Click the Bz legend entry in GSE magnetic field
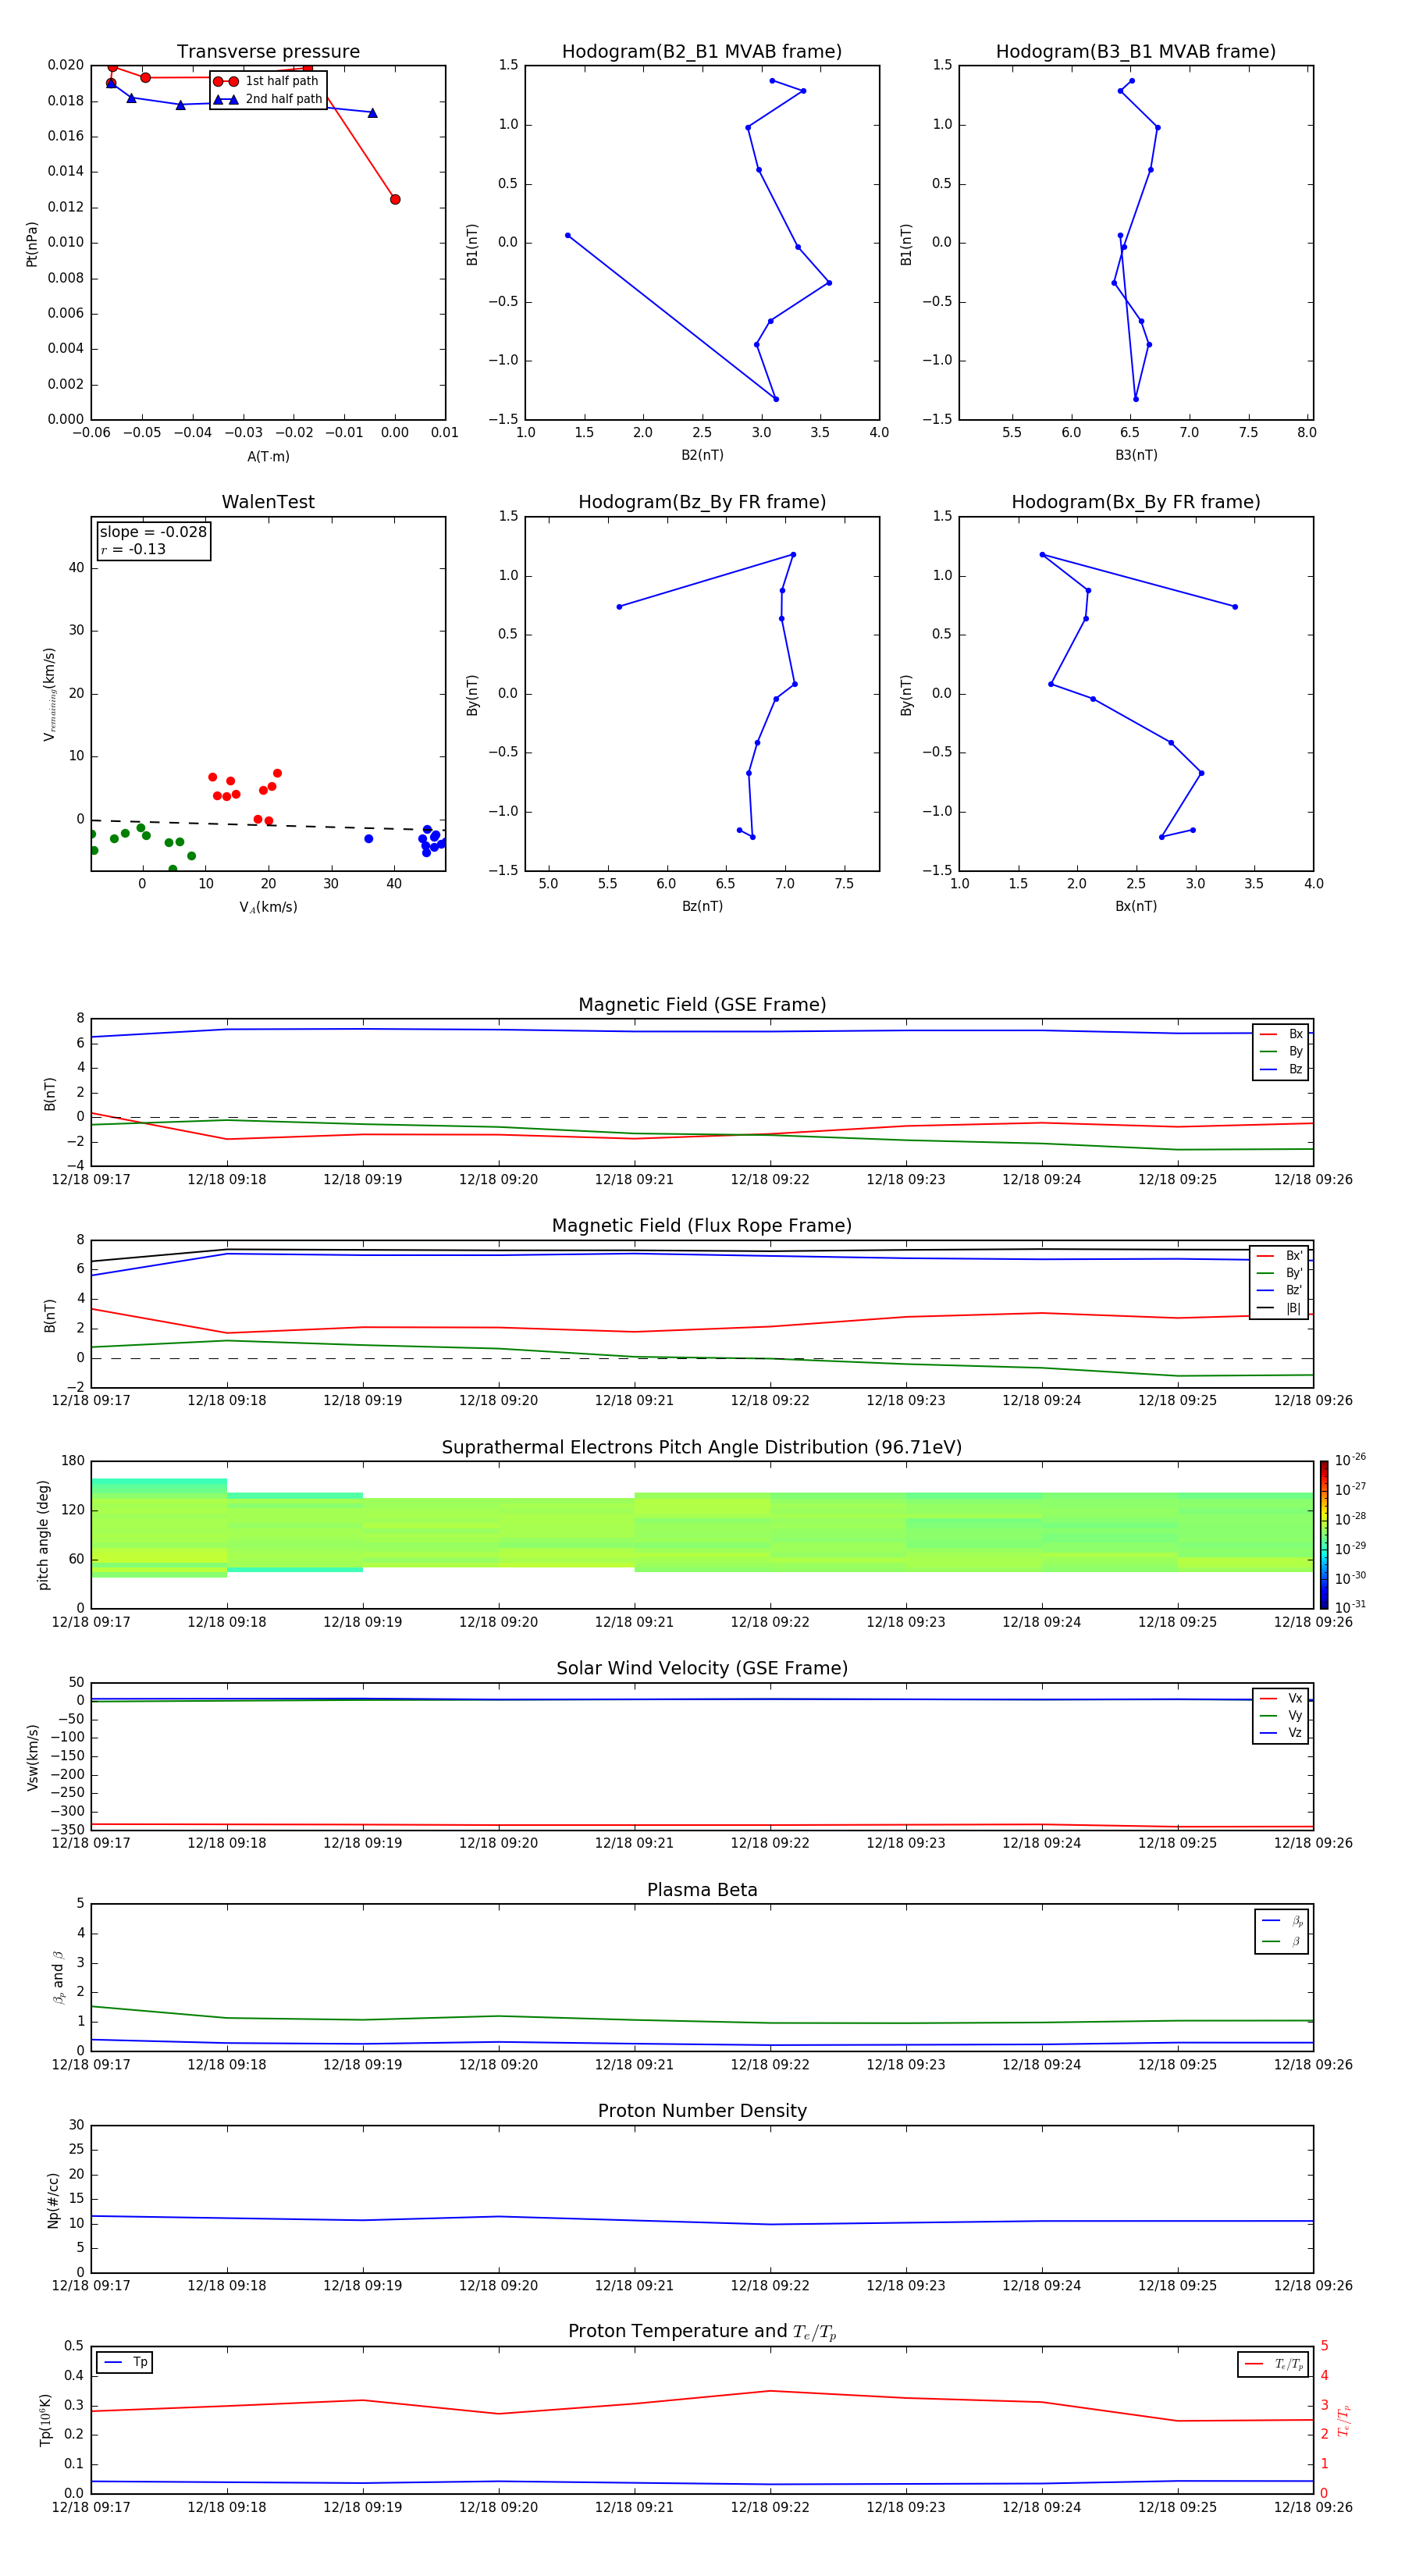The image size is (1405, 2576). click(x=1281, y=1069)
